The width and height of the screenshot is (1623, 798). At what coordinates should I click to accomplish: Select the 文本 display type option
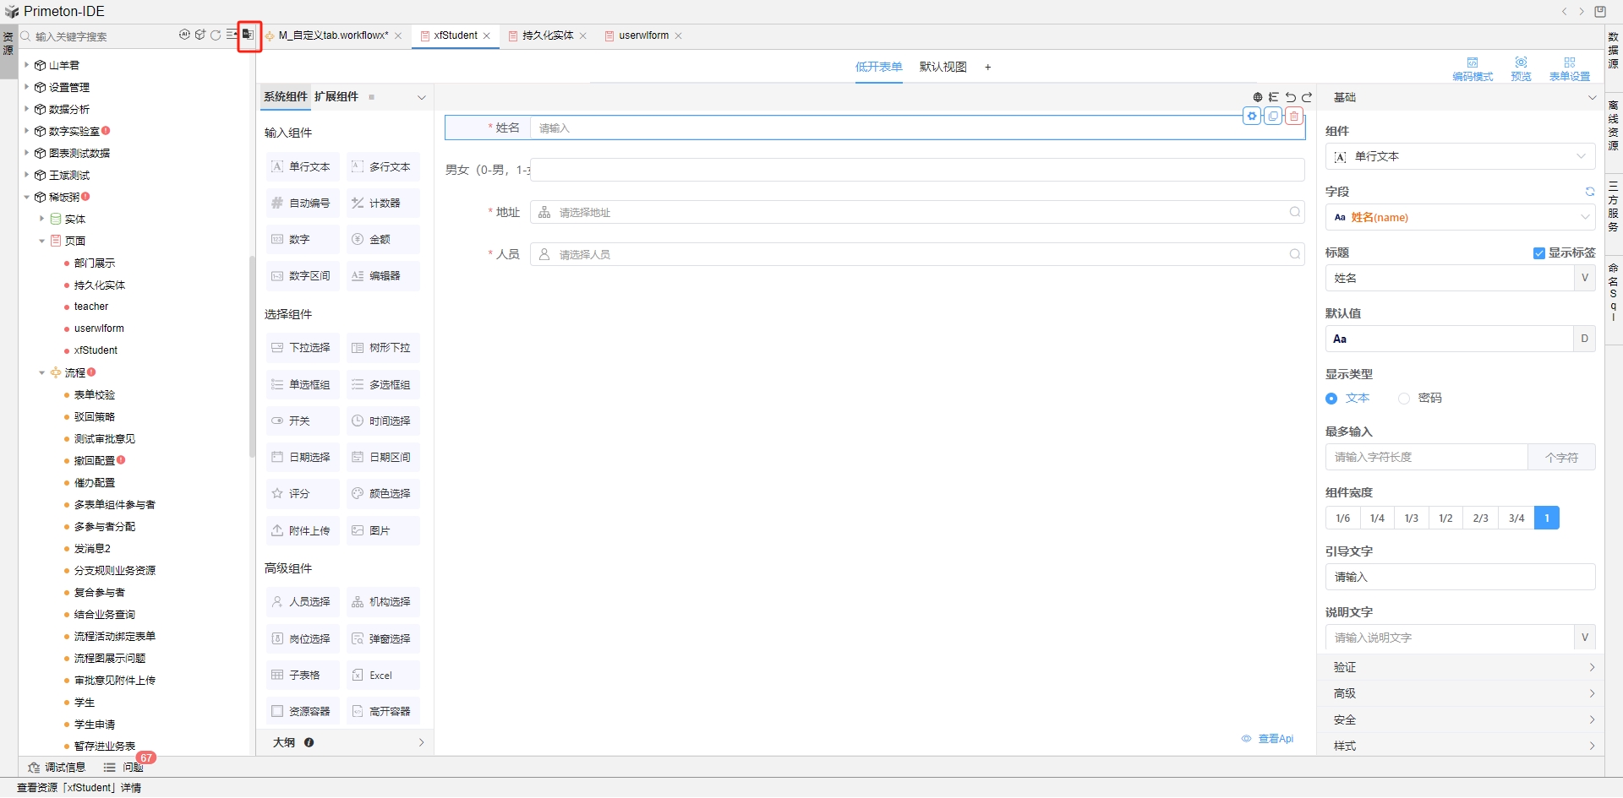(1331, 398)
